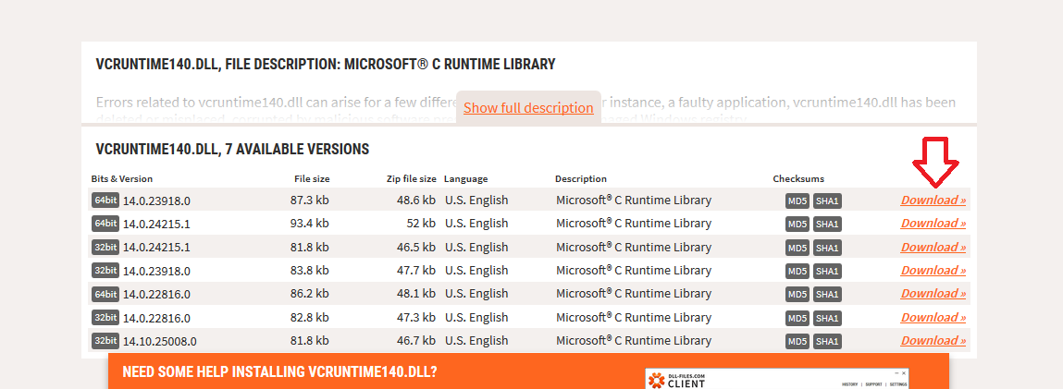The width and height of the screenshot is (1063, 389).
Task: Click the DLL-Files.com Client thumbnail image
Action: 777,379
